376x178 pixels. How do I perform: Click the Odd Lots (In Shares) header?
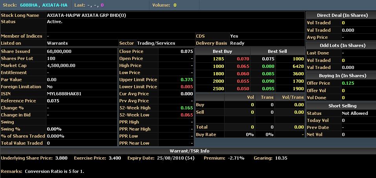343,45
